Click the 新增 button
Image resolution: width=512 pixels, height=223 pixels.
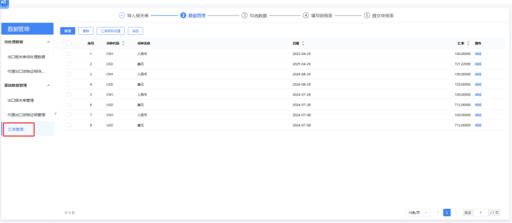point(68,31)
